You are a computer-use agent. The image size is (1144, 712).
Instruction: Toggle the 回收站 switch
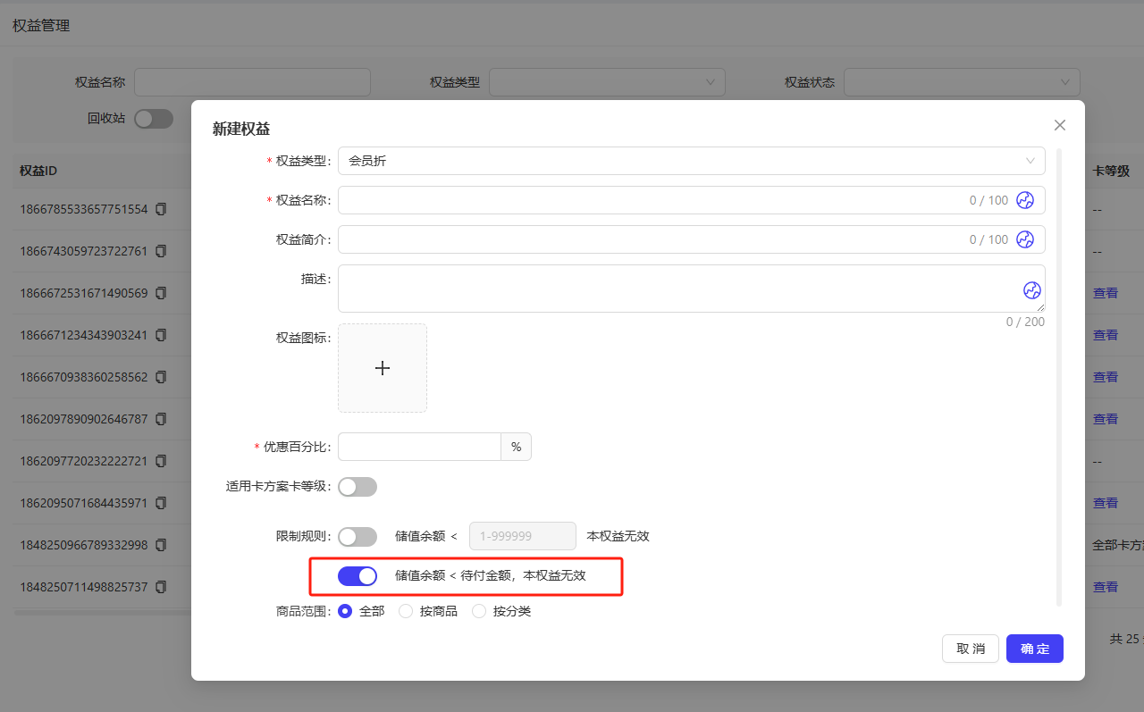click(154, 118)
